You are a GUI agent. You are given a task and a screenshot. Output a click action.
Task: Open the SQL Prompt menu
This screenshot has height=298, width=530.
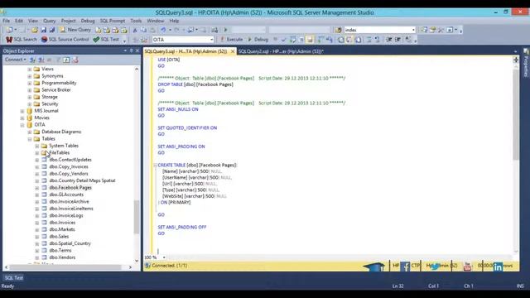click(113, 21)
